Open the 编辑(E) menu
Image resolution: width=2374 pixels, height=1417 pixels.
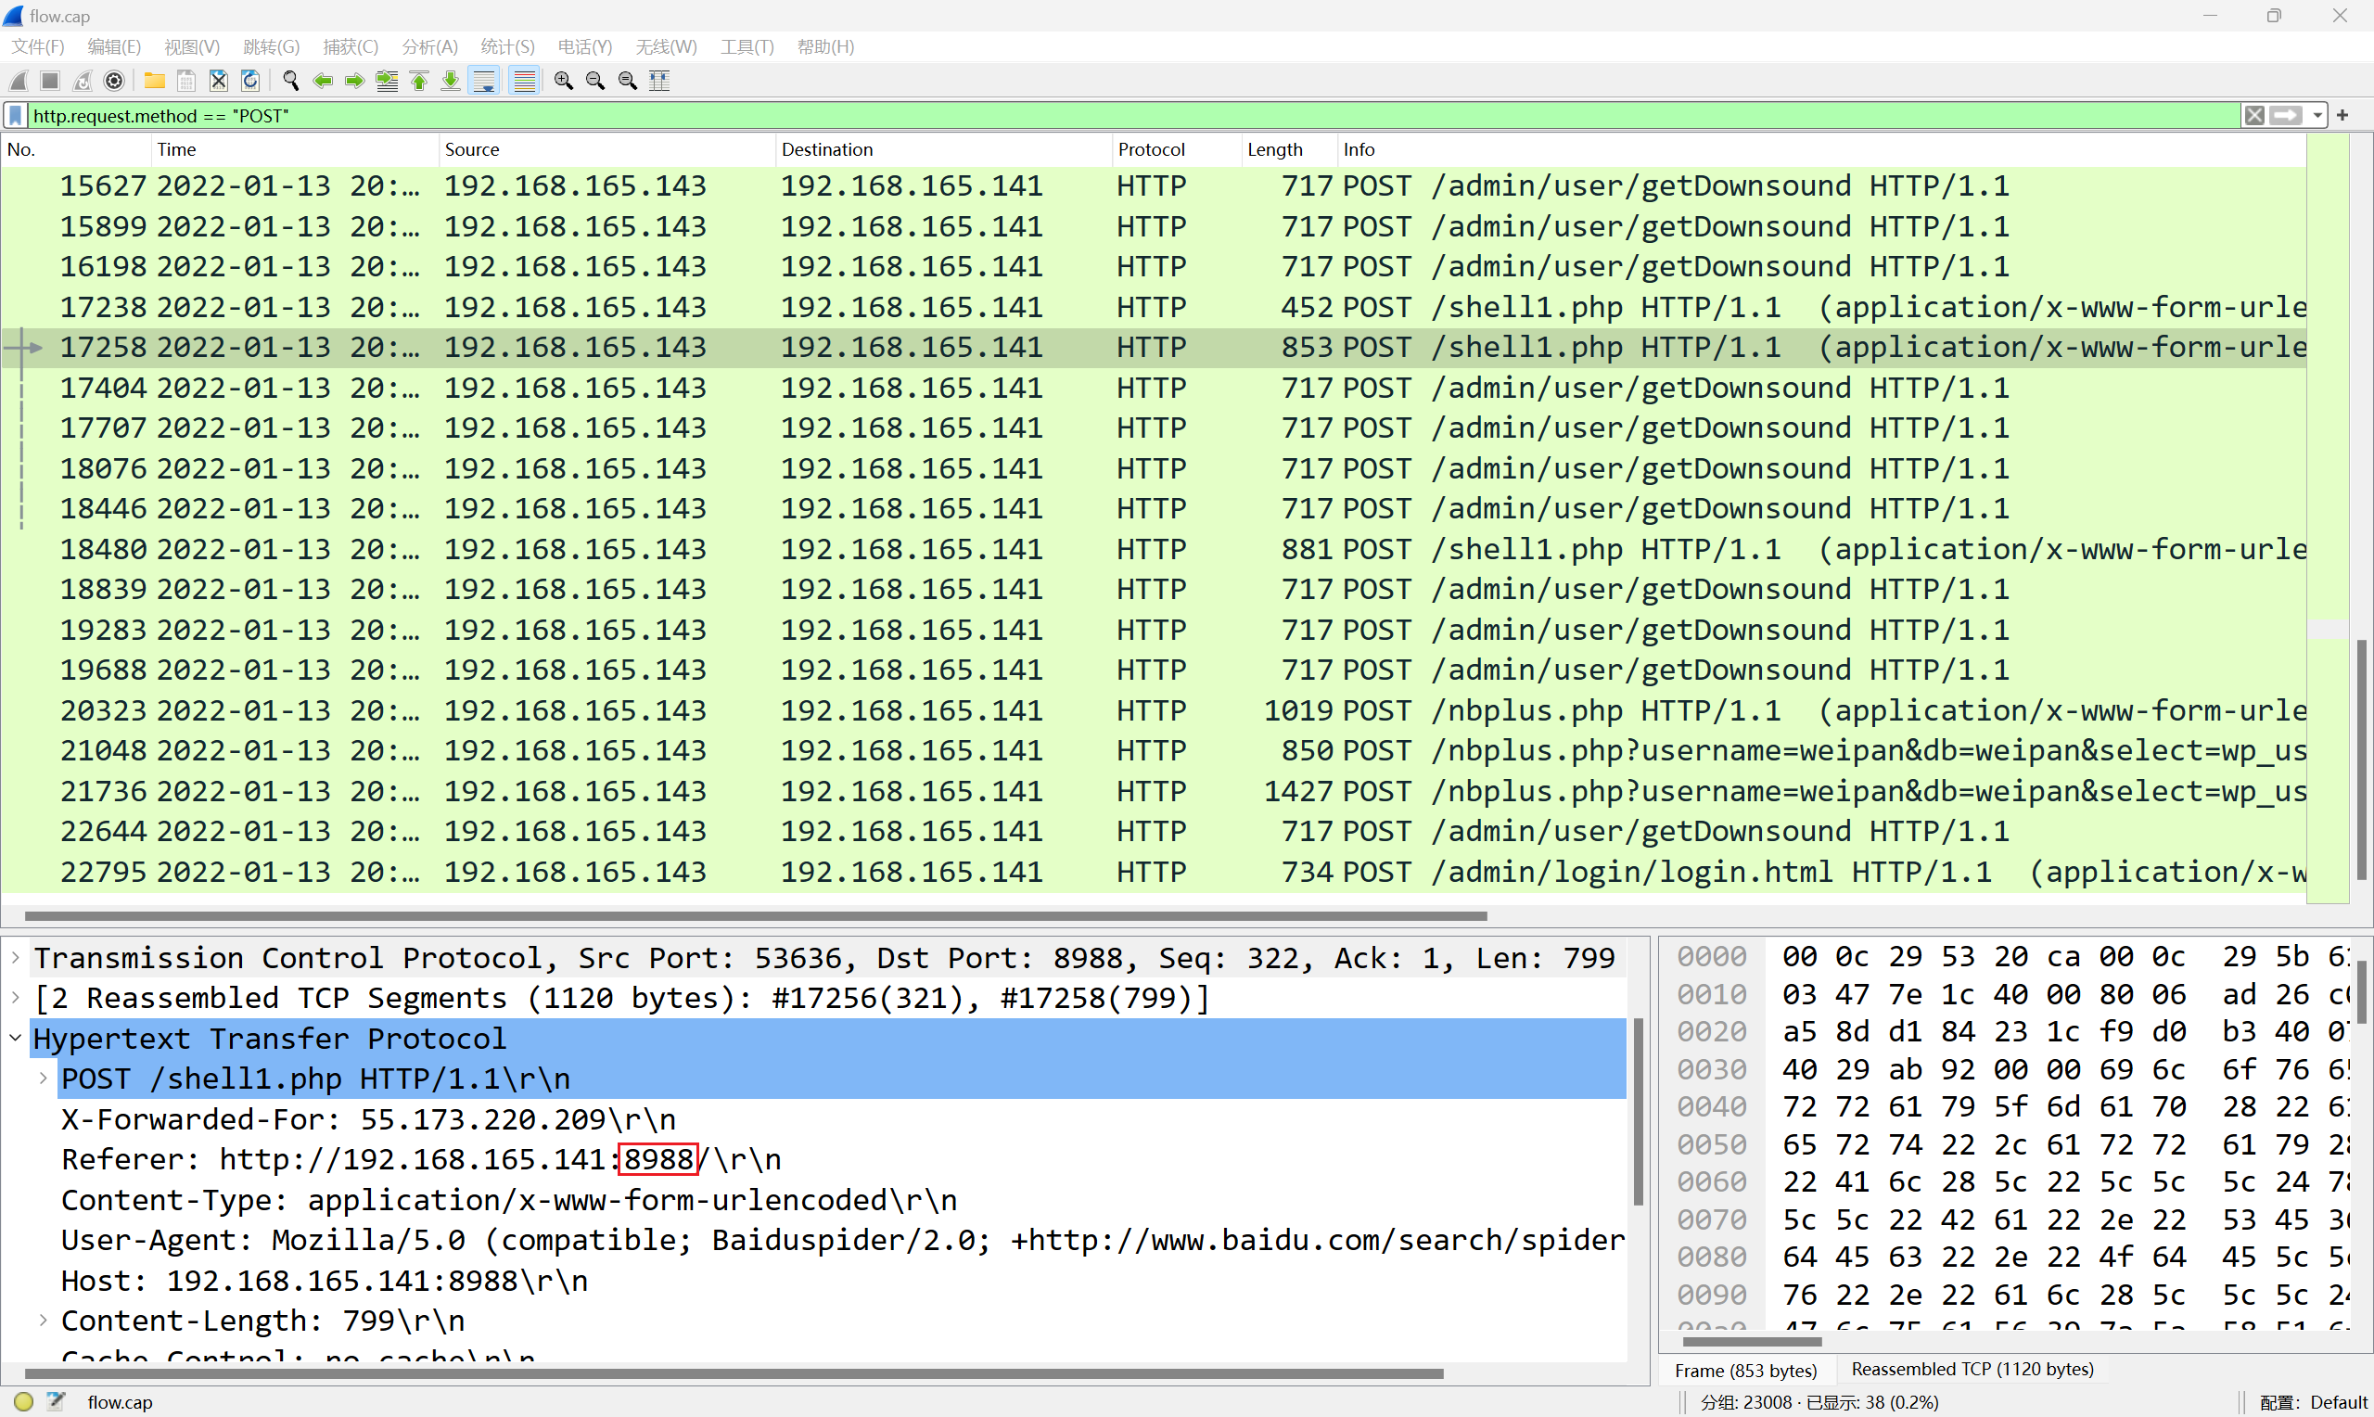point(115,46)
